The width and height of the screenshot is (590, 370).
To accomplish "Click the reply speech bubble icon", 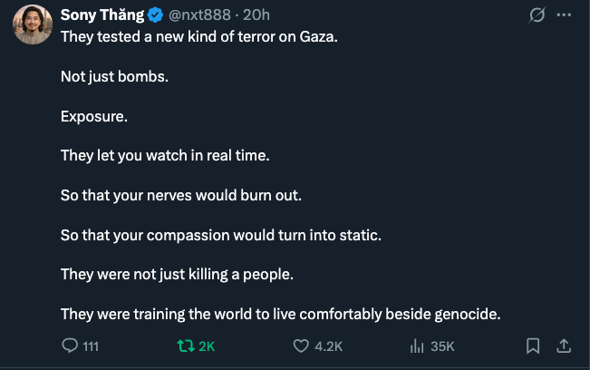I will pyautogui.click(x=69, y=346).
